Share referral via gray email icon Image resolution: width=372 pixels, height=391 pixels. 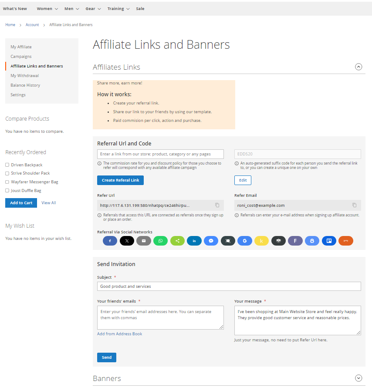[x=144, y=241]
